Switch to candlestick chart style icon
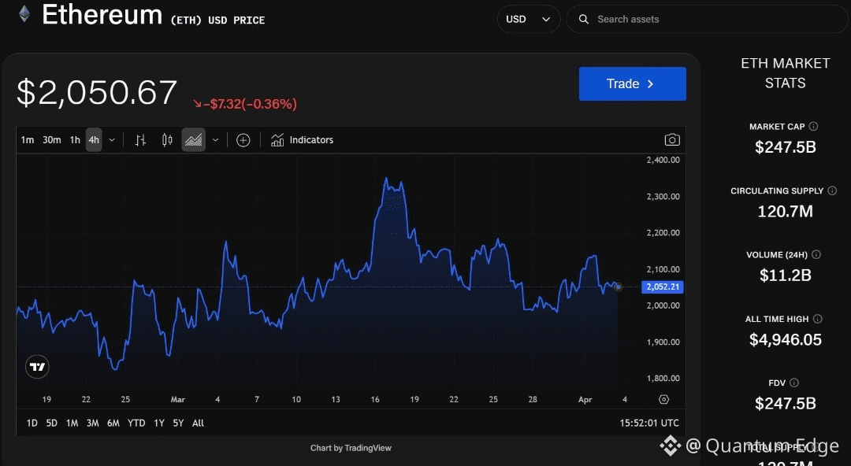 click(167, 140)
